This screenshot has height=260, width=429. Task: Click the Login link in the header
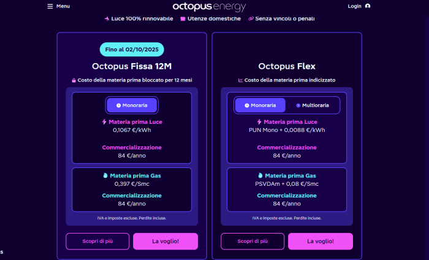[x=354, y=6]
